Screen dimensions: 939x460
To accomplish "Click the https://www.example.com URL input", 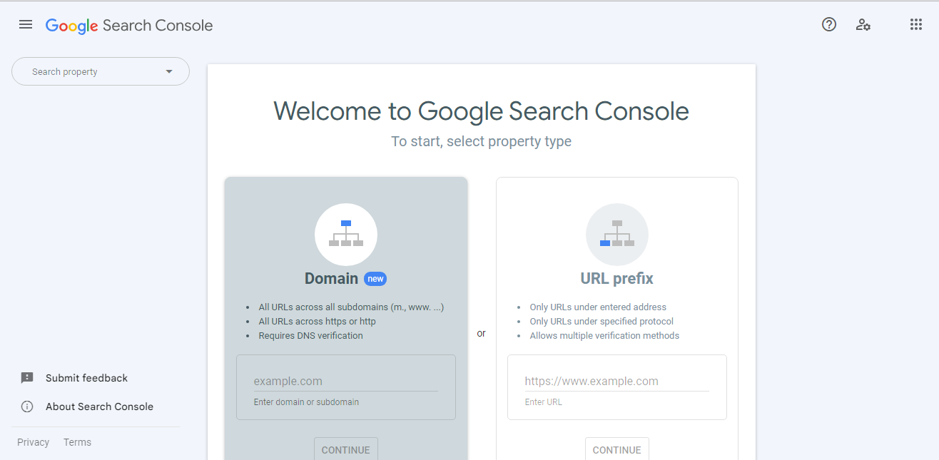I will 617,382.
